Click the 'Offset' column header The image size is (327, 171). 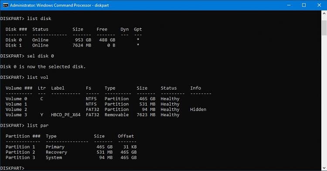coord(126,136)
